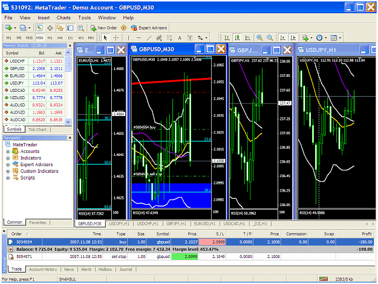This screenshot has height=284, width=378.
Task: Open the arrows objects dropdown
Action: tap(206, 38)
